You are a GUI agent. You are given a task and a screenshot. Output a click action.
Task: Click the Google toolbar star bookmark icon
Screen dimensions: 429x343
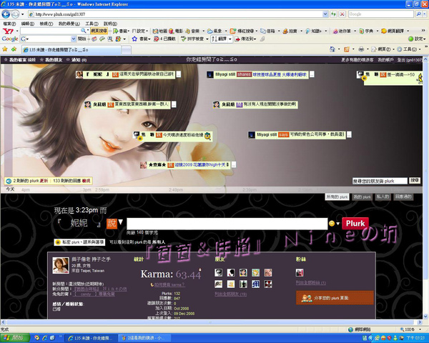(x=134, y=39)
